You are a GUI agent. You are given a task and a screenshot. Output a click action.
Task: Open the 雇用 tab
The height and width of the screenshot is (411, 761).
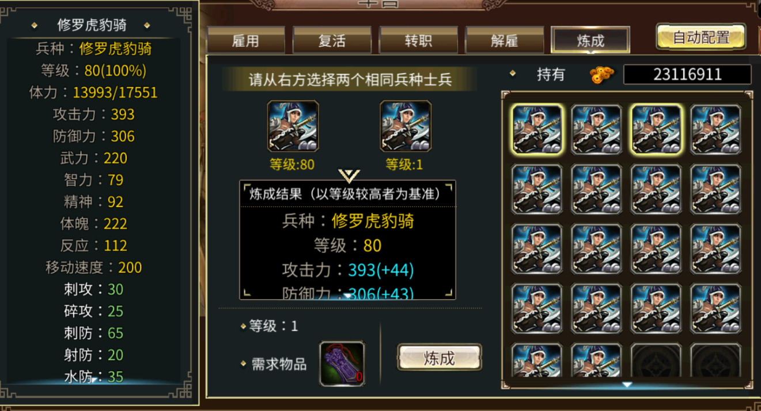coord(246,41)
